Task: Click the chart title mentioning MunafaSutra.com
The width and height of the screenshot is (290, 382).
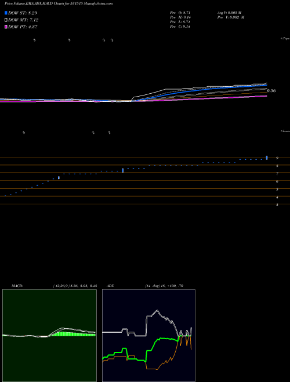Action: tap(59, 4)
